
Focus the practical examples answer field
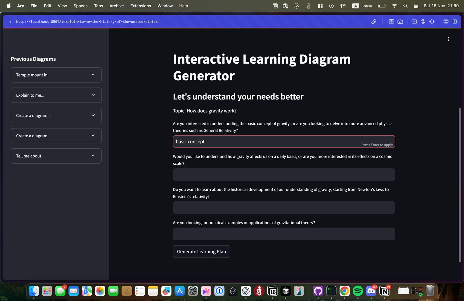pos(284,234)
